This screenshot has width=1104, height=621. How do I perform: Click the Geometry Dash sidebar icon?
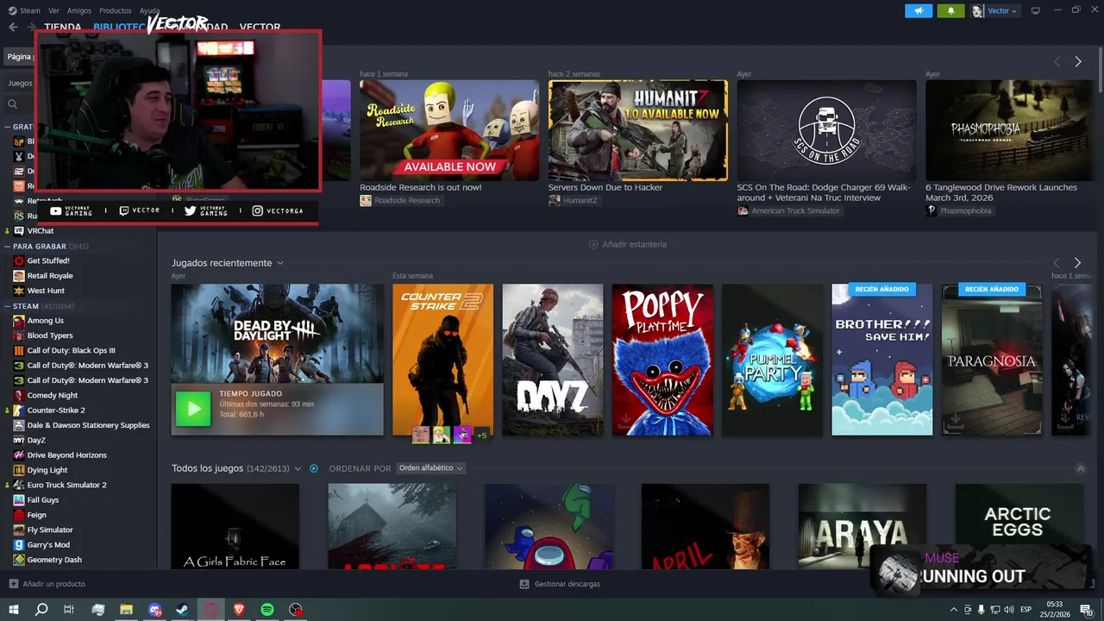(x=19, y=560)
